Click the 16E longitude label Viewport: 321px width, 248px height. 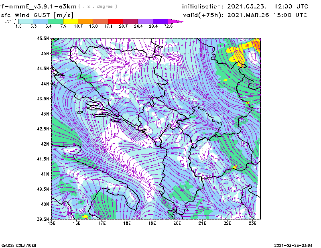click(x=77, y=223)
